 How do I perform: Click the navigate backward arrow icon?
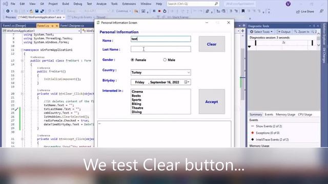click(8, 11)
